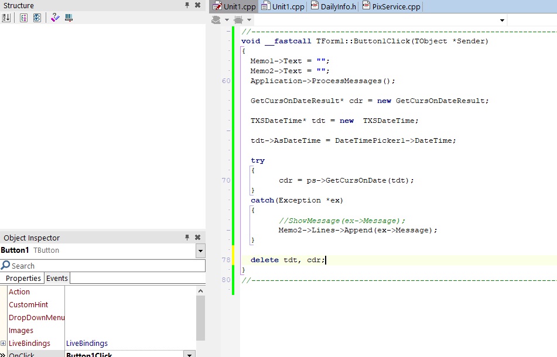The height and width of the screenshot is (357, 557).
Task: Close the Structure panel
Action: [x=198, y=5]
